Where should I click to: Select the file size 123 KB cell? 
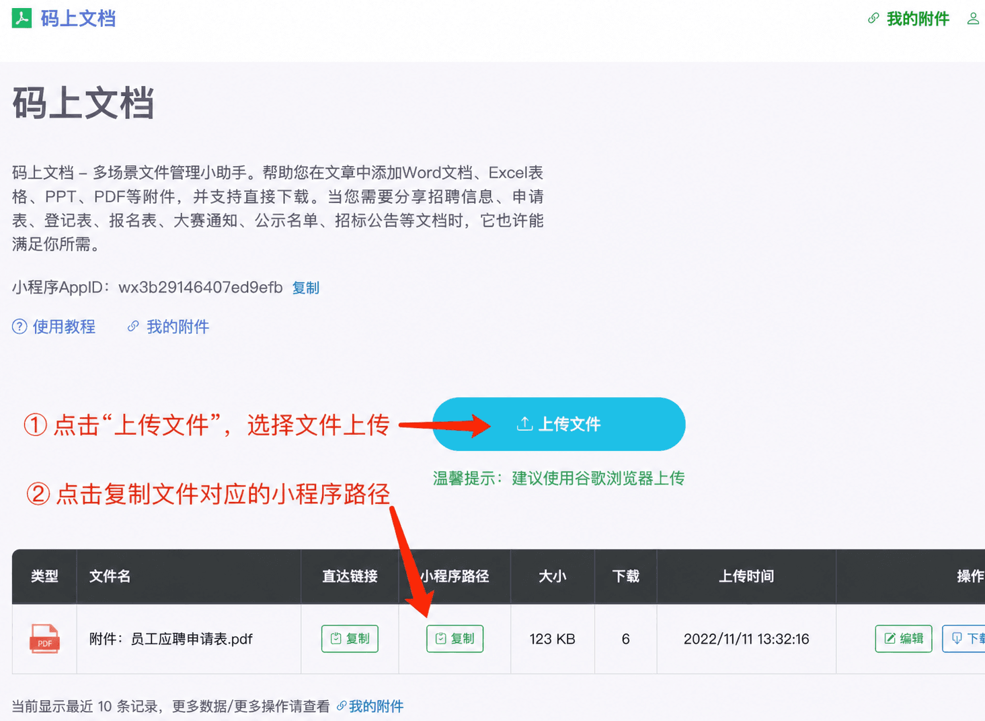(552, 639)
